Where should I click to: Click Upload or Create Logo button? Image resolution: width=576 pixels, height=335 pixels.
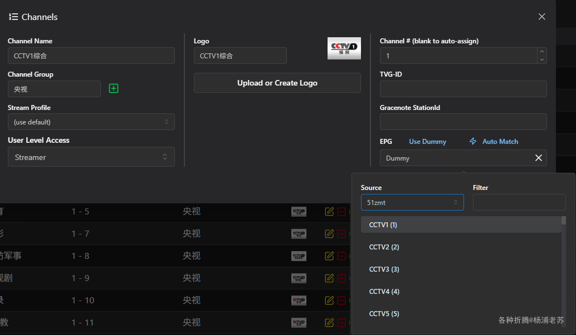277,83
